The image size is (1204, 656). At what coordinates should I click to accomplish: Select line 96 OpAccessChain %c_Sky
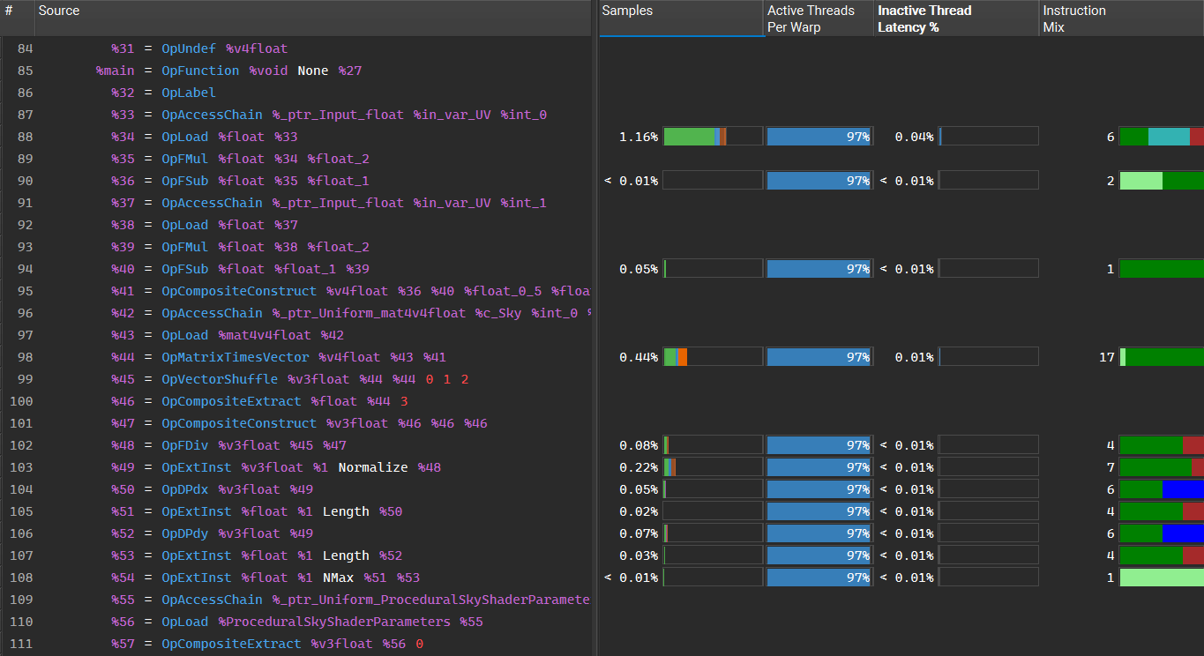pos(295,313)
